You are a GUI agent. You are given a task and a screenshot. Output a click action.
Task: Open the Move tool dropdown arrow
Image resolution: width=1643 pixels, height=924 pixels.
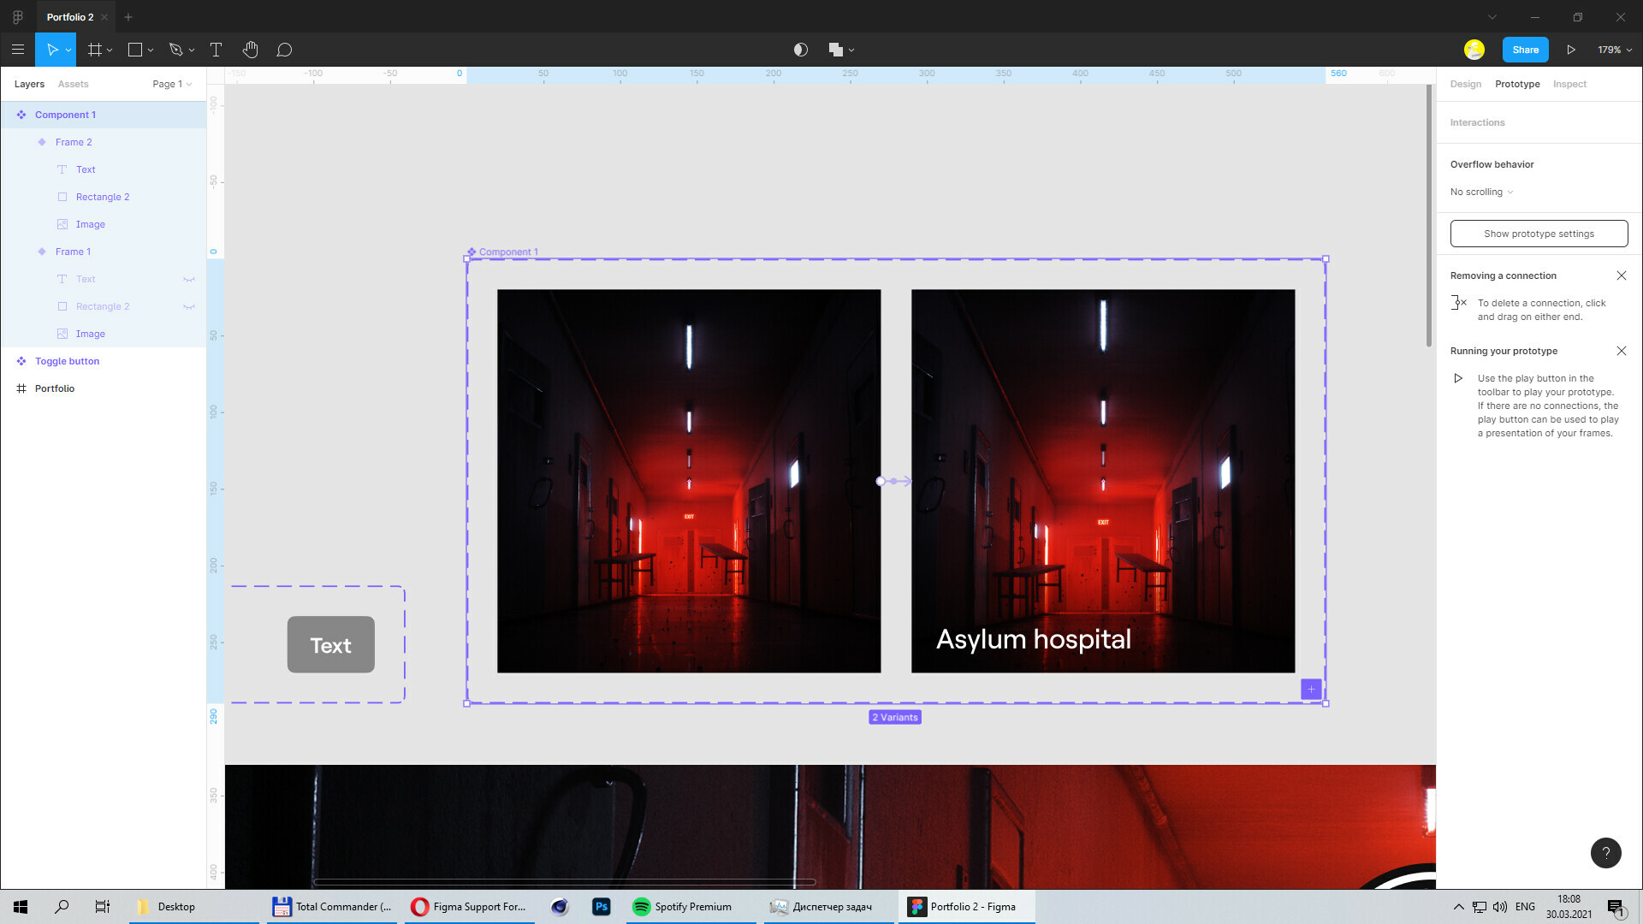[x=68, y=50]
